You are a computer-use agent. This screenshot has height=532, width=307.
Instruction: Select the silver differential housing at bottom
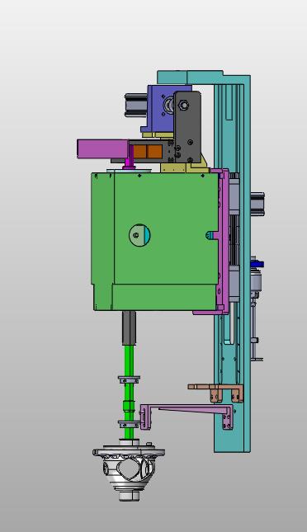(129, 470)
